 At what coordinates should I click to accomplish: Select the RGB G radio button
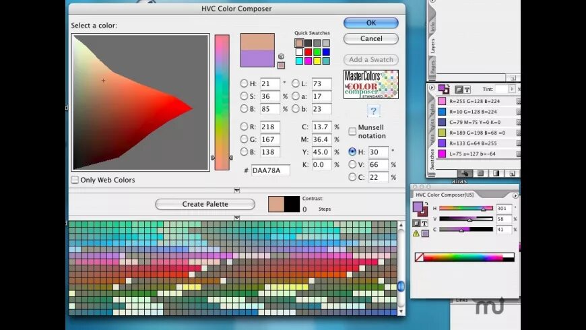pos(244,139)
